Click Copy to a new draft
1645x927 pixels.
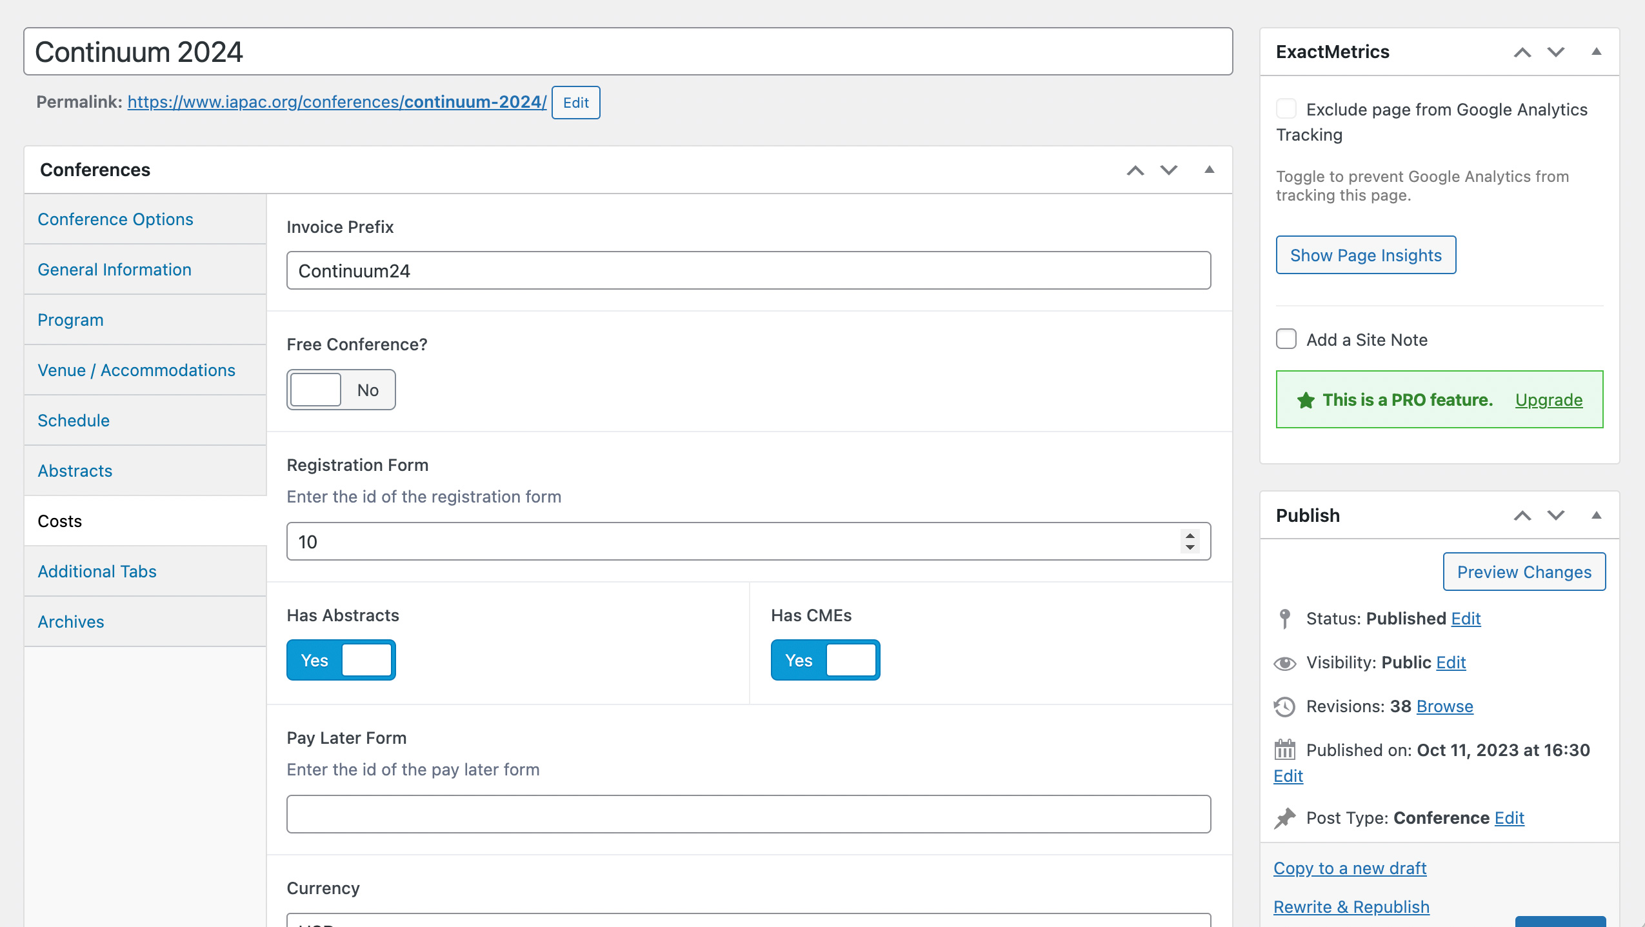pyautogui.click(x=1350, y=868)
